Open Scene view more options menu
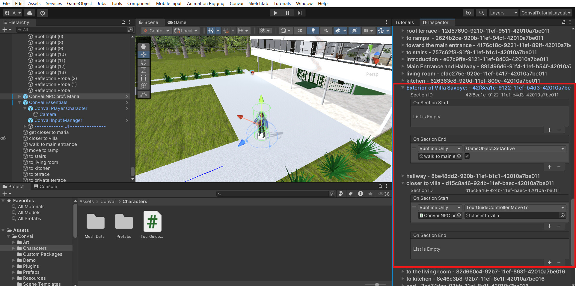Screen dimensions: 576x286 tap(387, 22)
